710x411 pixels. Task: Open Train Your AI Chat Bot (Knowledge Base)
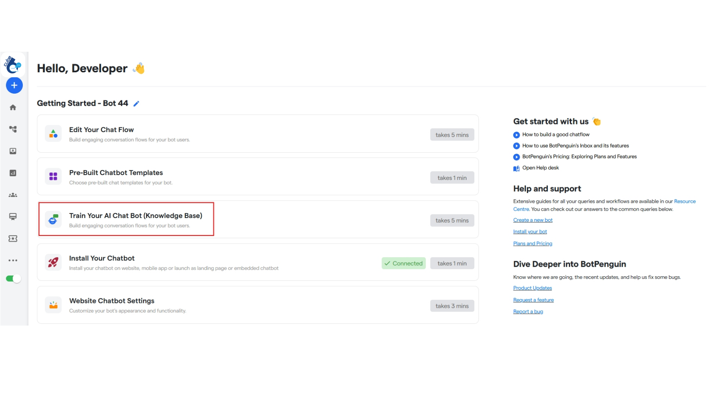tap(135, 216)
